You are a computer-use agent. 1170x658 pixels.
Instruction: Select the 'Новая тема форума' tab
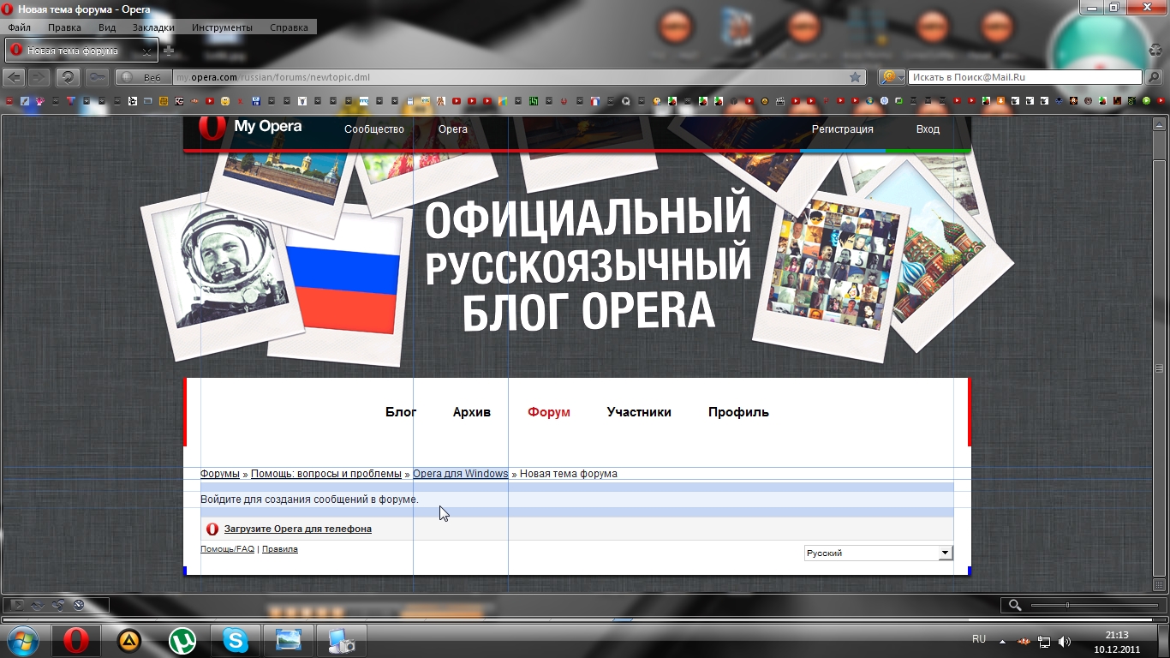click(81, 51)
